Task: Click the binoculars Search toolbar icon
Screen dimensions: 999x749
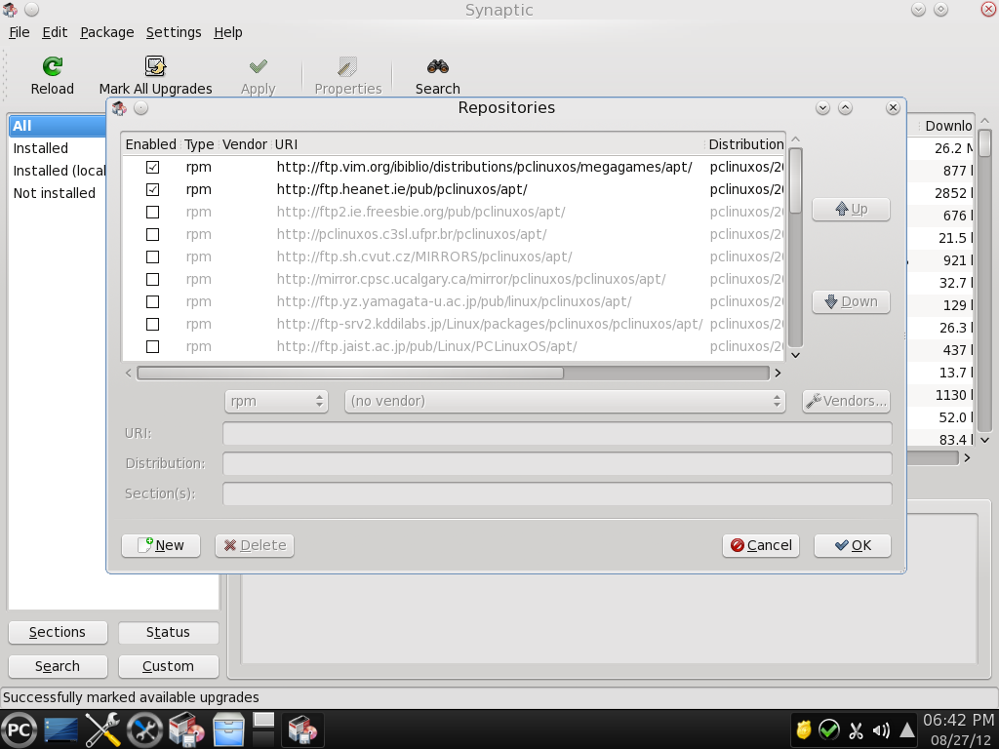Action: [x=438, y=66]
